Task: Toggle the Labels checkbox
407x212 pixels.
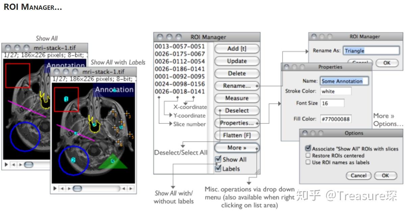Action: pos(218,168)
